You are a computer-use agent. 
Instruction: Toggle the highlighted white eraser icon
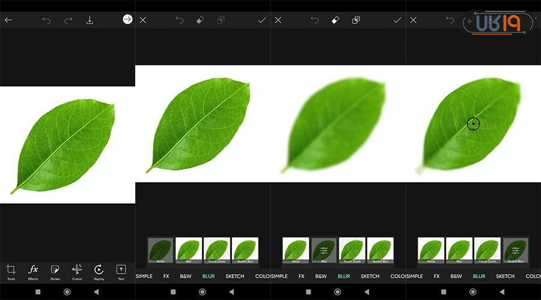coord(335,20)
